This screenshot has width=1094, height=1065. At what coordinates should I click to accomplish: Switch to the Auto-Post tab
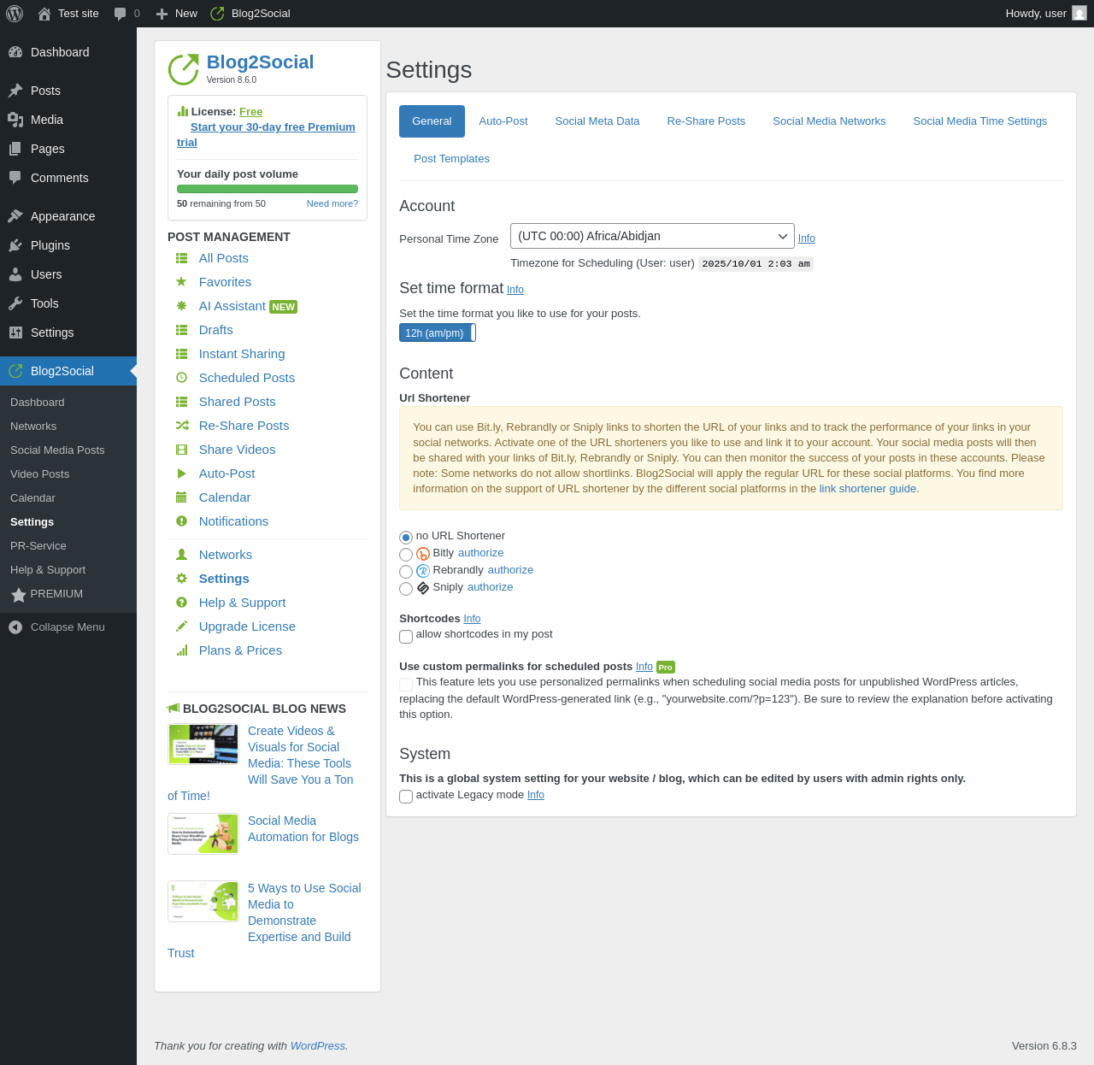tap(503, 121)
